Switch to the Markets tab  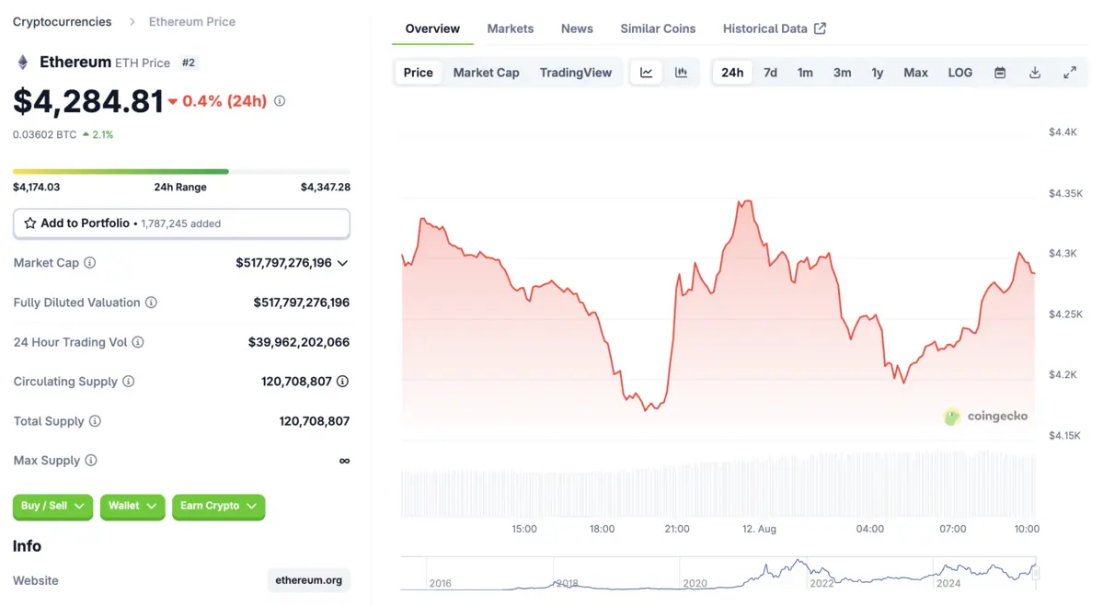tap(511, 29)
